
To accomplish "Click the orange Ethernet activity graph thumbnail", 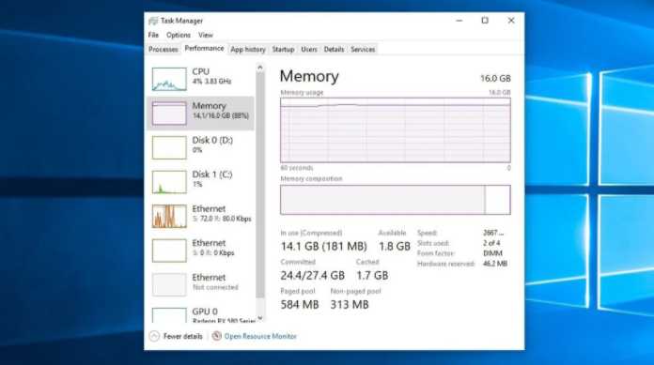I will click(169, 216).
